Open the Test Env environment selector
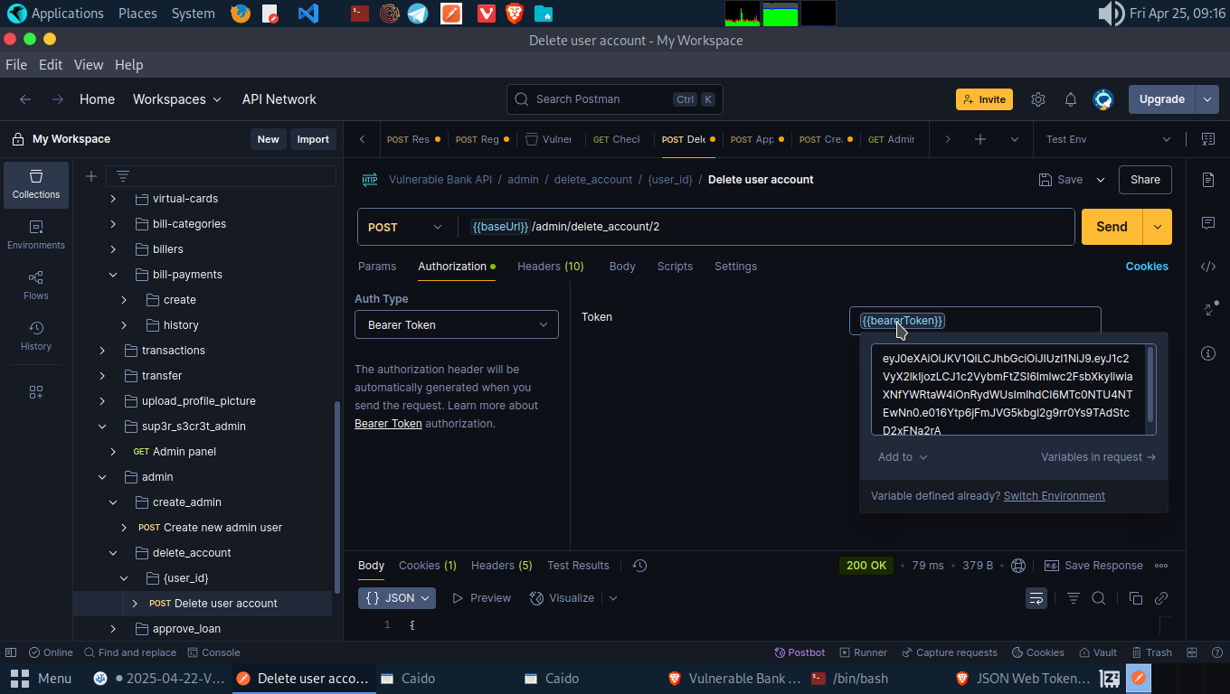The image size is (1230, 694). 1107,139
